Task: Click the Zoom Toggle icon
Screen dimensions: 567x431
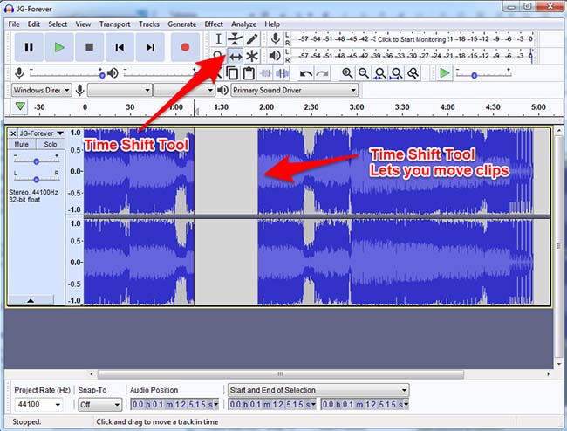Action: click(413, 73)
